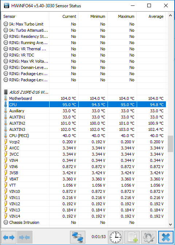
Task: Click the Auxiliary thermometer icon
Action: tap(6, 111)
